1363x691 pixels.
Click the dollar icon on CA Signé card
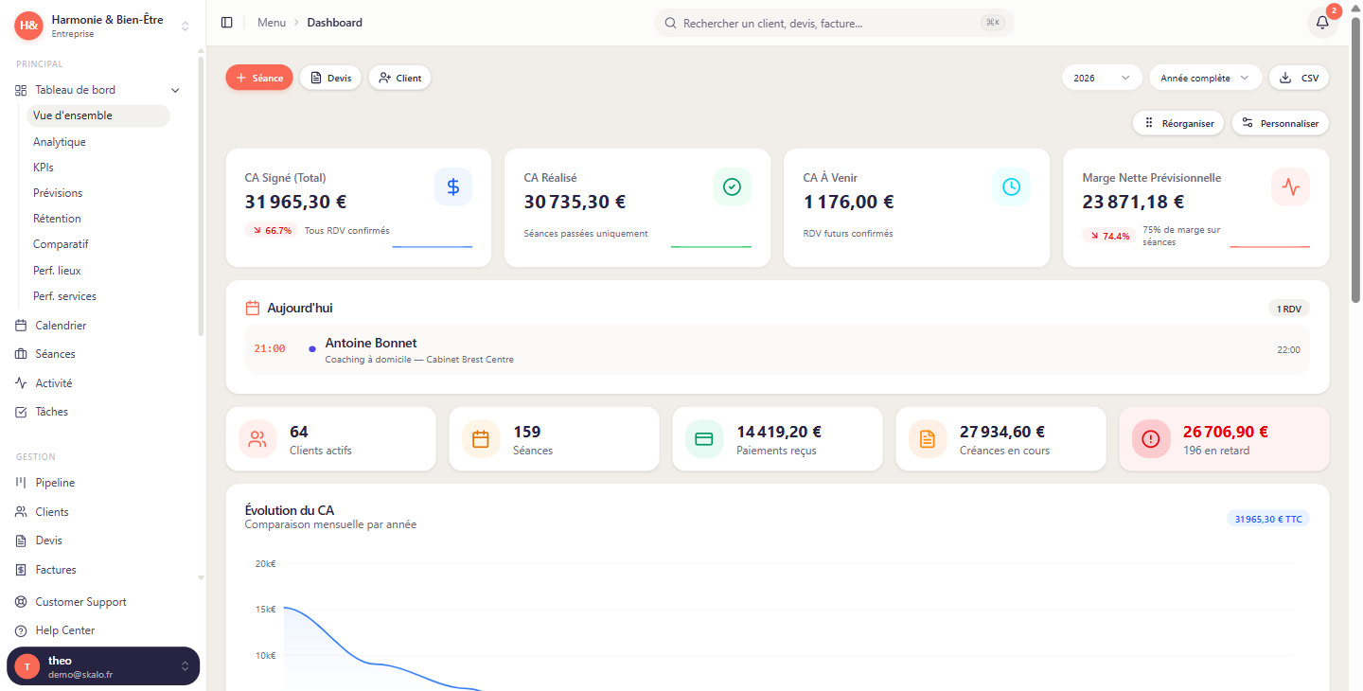pos(452,186)
